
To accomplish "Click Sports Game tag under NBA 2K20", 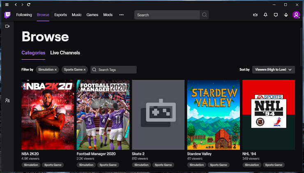I will tap(53, 165).
